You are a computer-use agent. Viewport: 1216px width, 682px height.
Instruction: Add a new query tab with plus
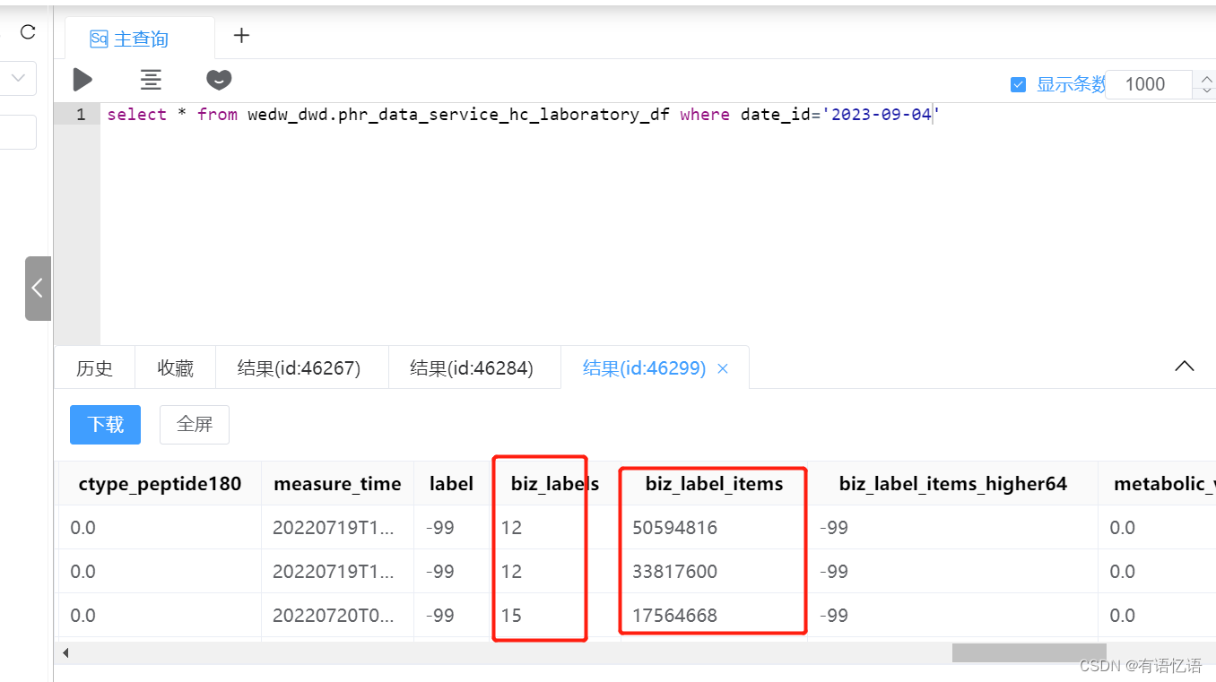[241, 36]
